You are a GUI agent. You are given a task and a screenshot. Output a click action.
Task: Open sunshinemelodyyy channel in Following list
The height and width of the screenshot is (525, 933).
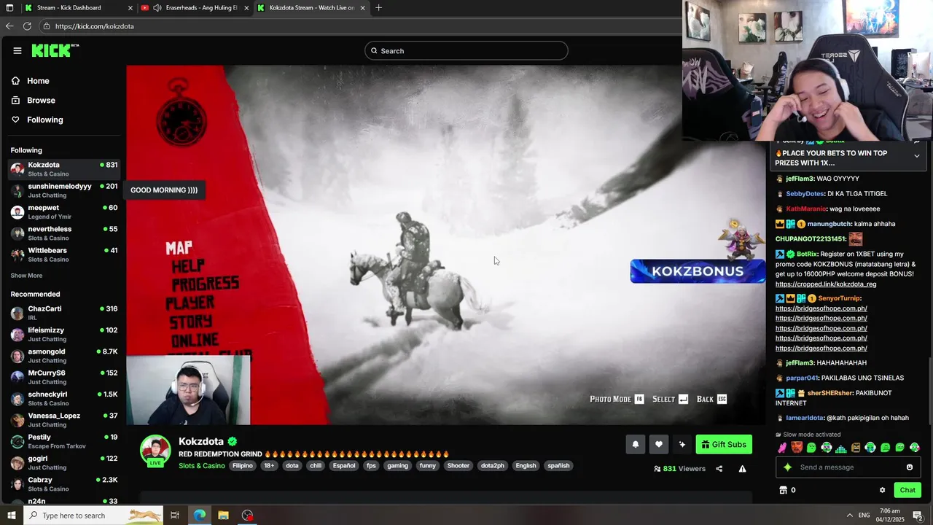[x=64, y=190]
